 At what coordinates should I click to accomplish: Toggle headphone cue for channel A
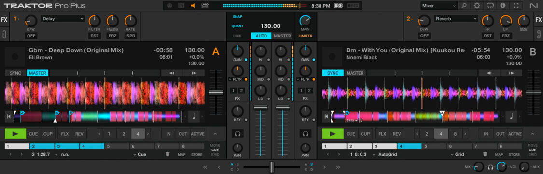point(237,134)
